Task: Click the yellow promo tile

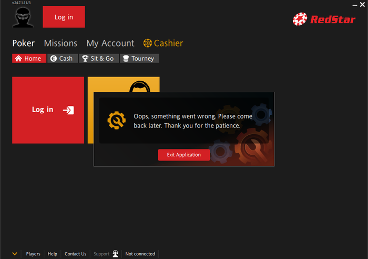Action: pos(124,84)
